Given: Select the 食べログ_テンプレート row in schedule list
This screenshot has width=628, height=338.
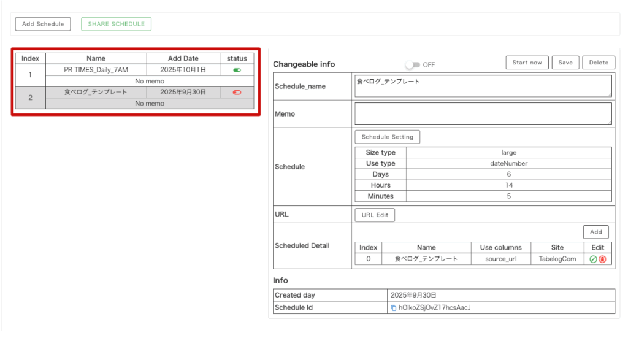Looking at the screenshot, I should (96, 92).
